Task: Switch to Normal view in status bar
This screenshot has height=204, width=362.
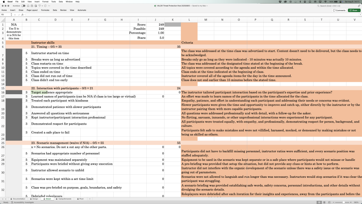Action: (319, 202)
